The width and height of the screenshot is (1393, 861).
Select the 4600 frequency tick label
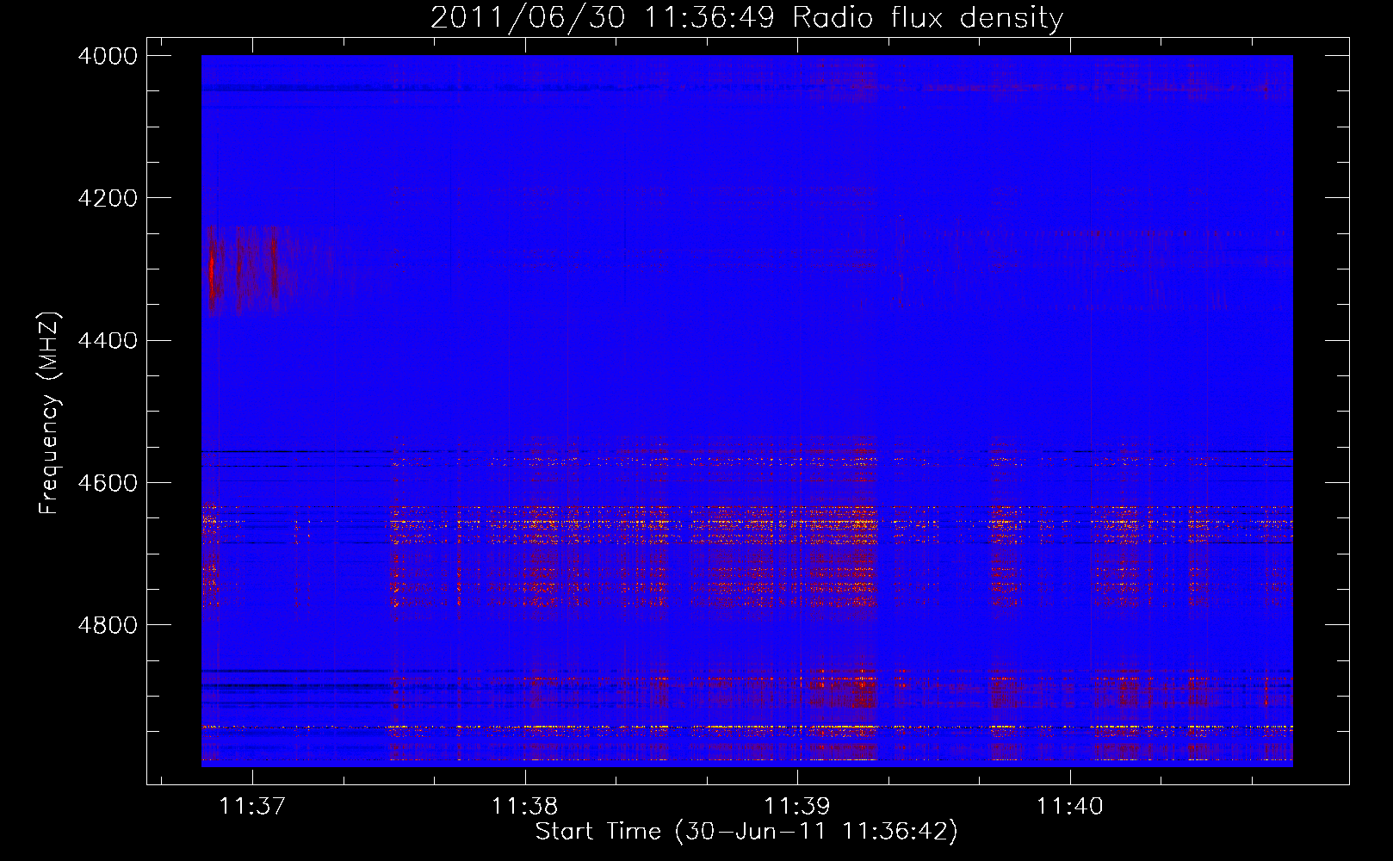point(108,483)
